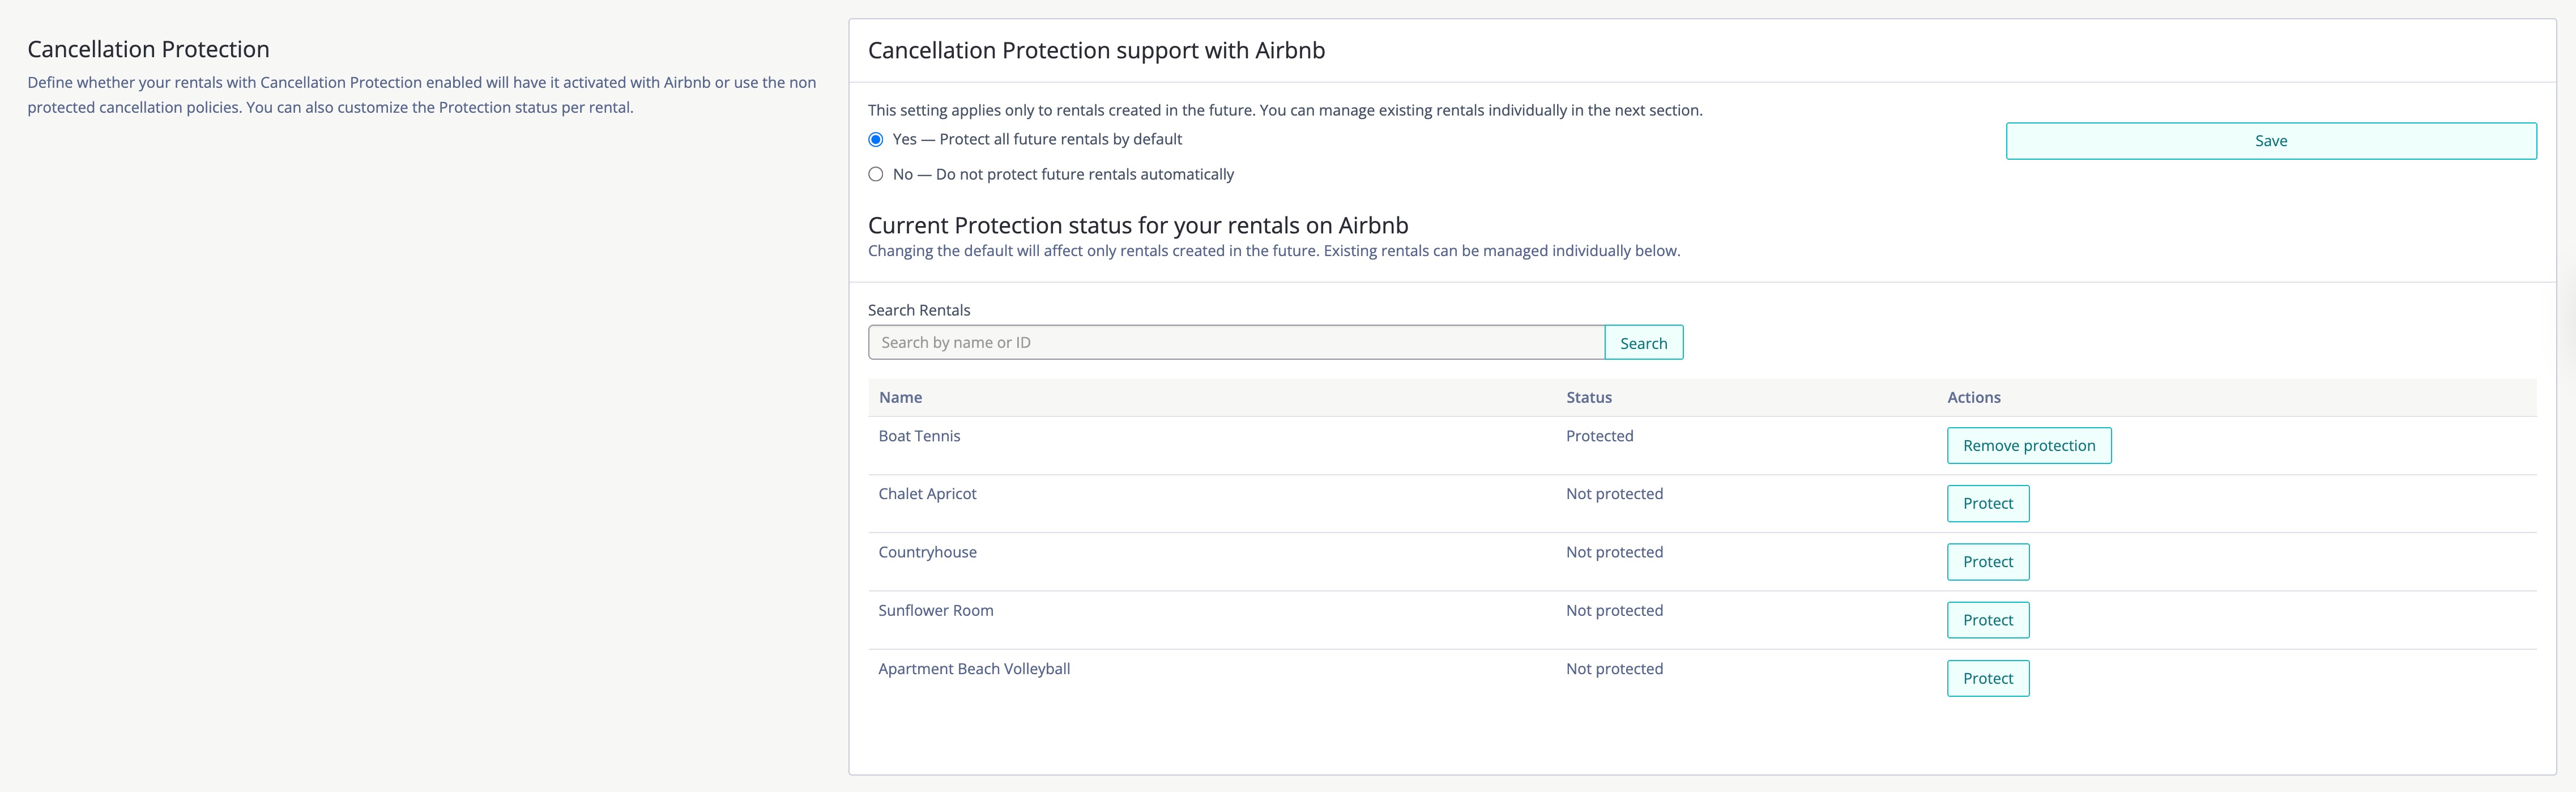2576x792 pixels.
Task: Protect Apartment Beach Volleyball rental
Action: pyautogui.click(x=1987, y=678)
